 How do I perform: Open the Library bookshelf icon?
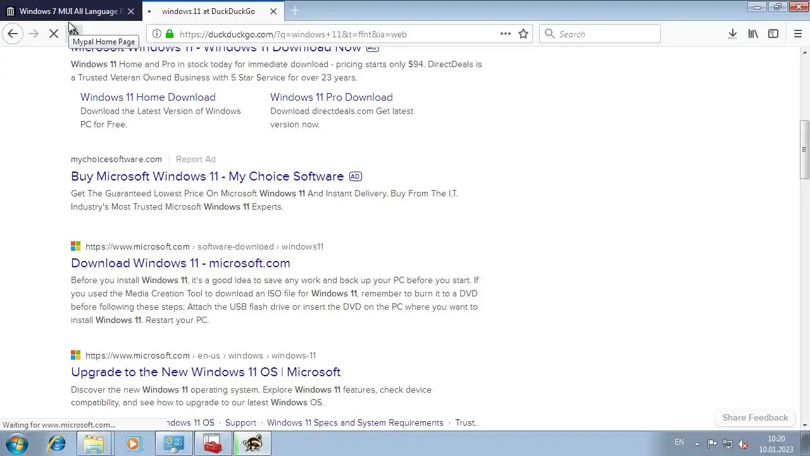pos(753,34)
